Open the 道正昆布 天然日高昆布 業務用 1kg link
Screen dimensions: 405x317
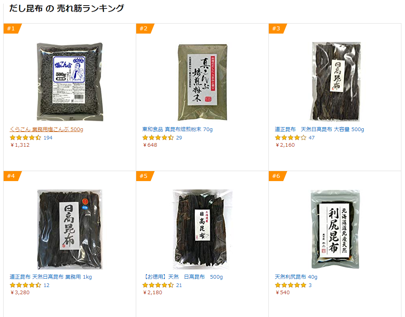[50, 277]
